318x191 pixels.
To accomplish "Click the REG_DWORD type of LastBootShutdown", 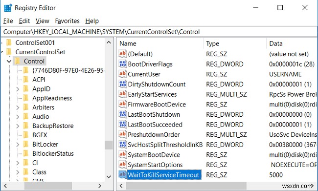I will click(x=225, y=114).
